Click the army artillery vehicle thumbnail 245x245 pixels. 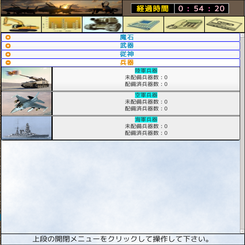click(x=26, y=79)
